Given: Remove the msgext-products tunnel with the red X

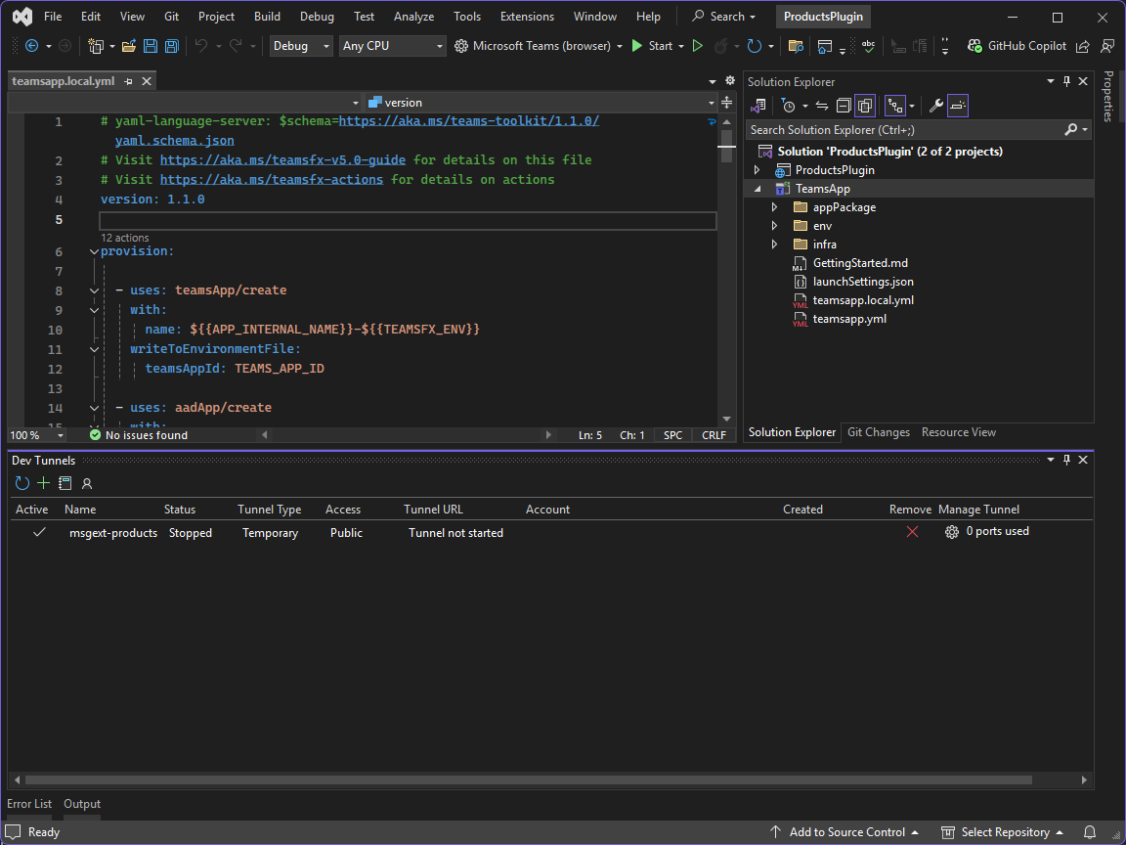Looking at the screenshot, I should [x=912, y=532].
